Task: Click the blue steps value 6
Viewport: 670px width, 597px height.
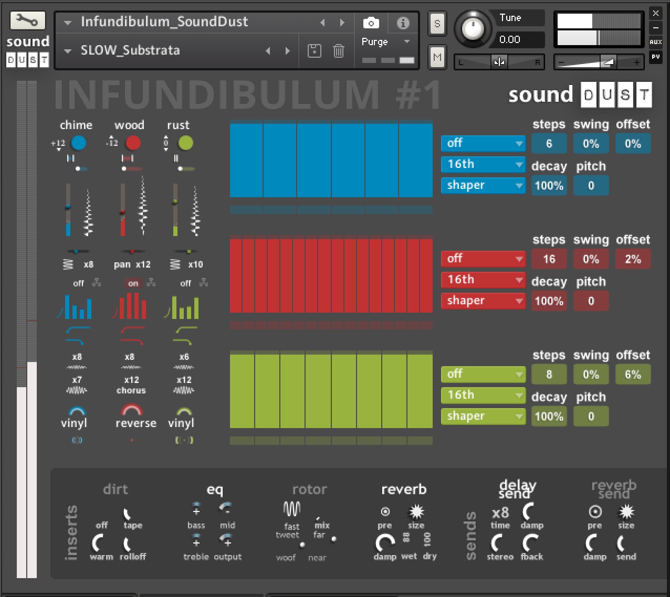Action: (549, 144)
